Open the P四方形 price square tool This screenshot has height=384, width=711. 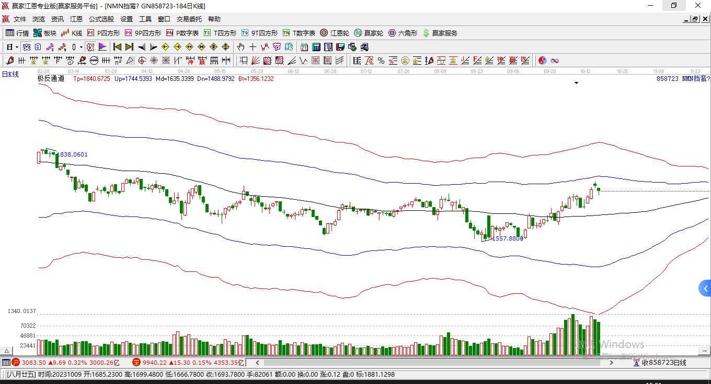(x=104, y=33)
